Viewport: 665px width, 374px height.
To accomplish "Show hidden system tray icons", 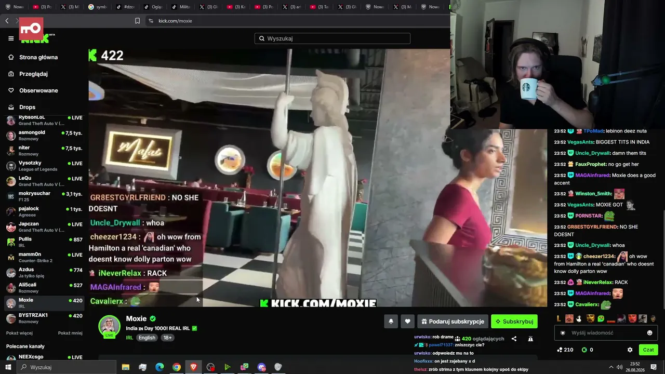I will [x=611, y=367].
